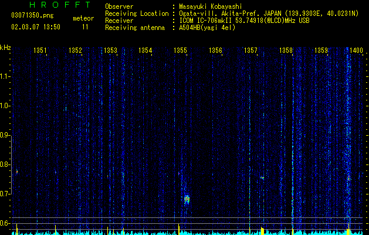Click the 1356 time marker
The width and height of the screenshot is (369, 235).
click(x=215, y=50)
